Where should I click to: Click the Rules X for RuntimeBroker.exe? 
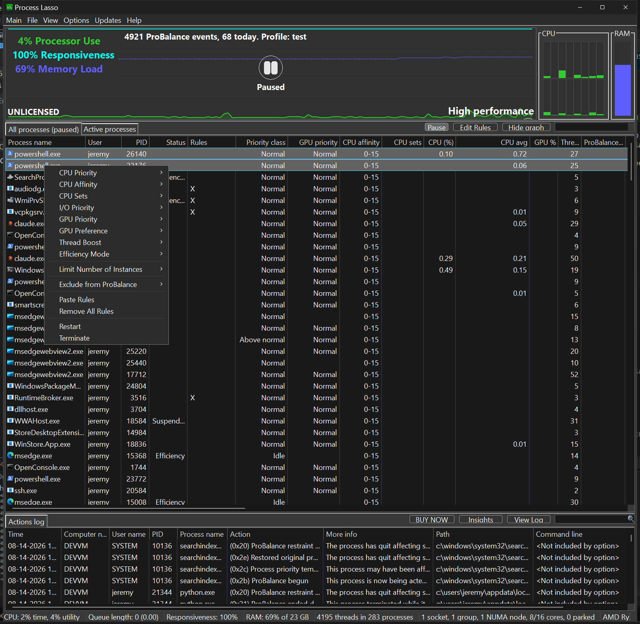click(192, 397)
